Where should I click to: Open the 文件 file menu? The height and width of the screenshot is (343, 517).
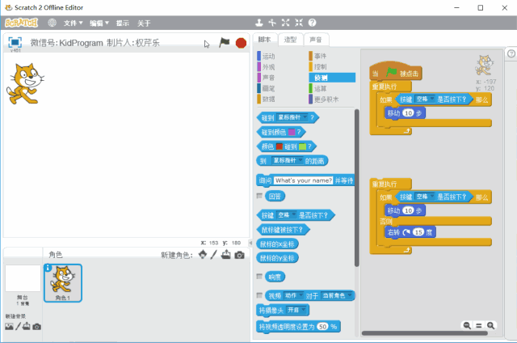pos(74,23)
